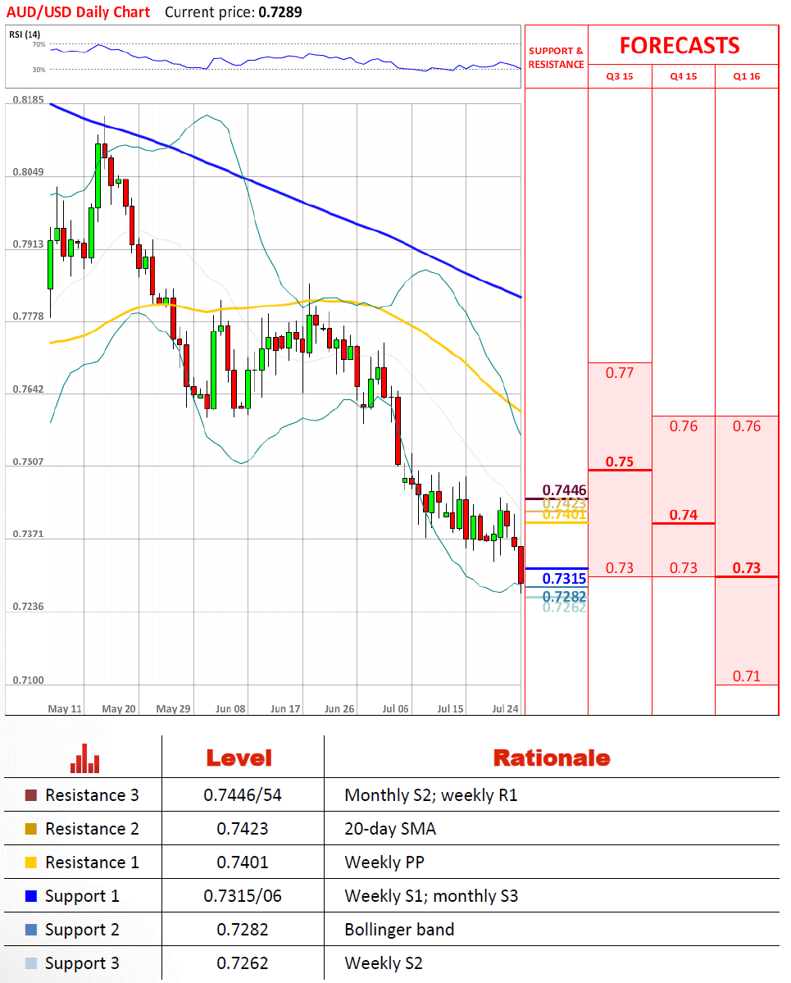Click the 0.7446 resistance level marker
This screenshot has height=983, width=791.
(564, 490)
